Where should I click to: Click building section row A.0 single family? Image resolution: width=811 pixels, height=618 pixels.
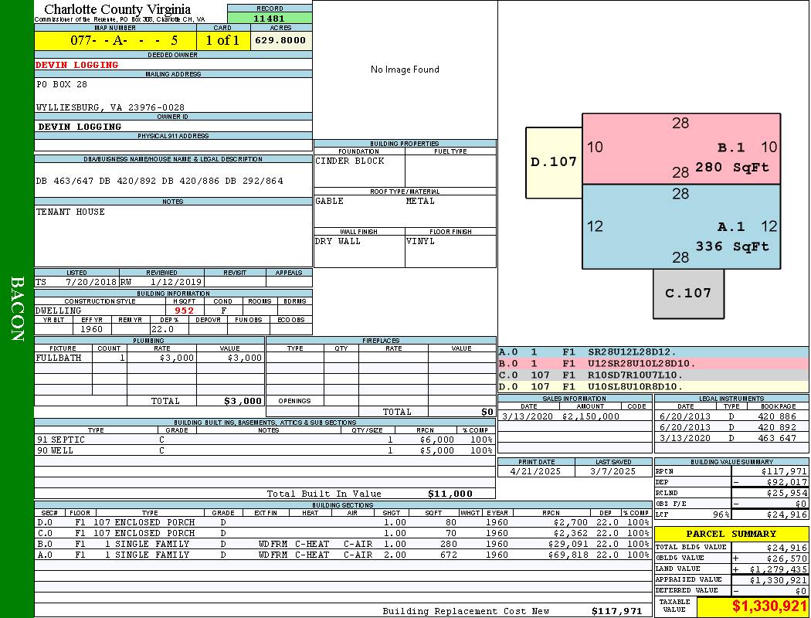(x=343, y=555)
